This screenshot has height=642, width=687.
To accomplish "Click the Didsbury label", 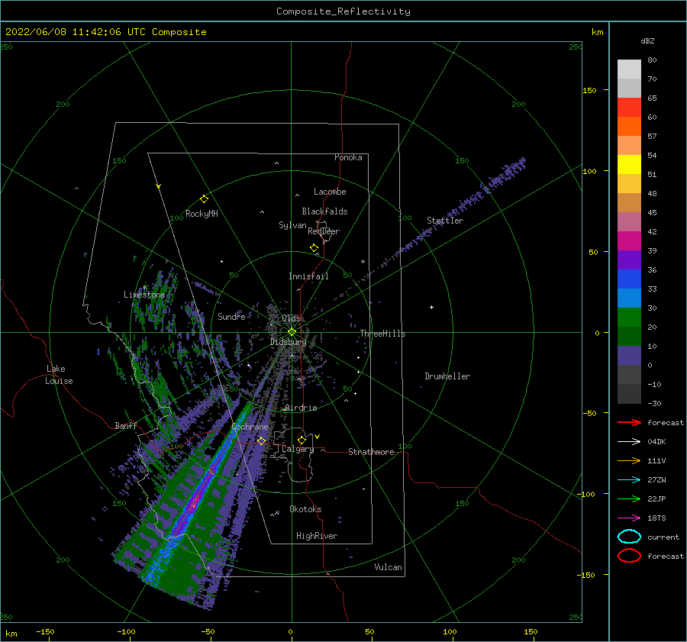I will [x=289, y=342].
